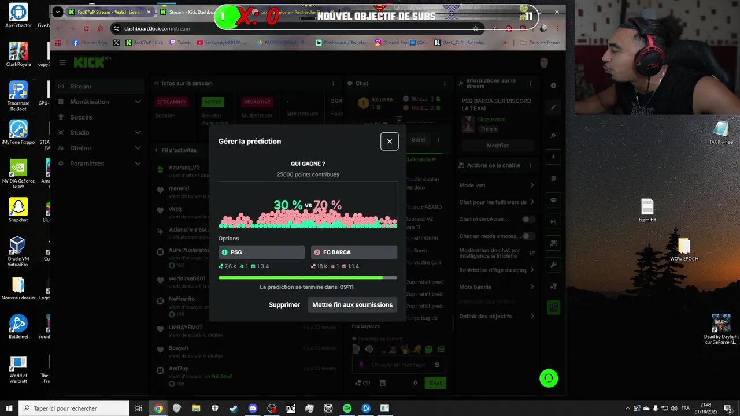Click the prediction countdown progress bar
The height and width of the screenshot is (416, 740).
pos(308,278)
